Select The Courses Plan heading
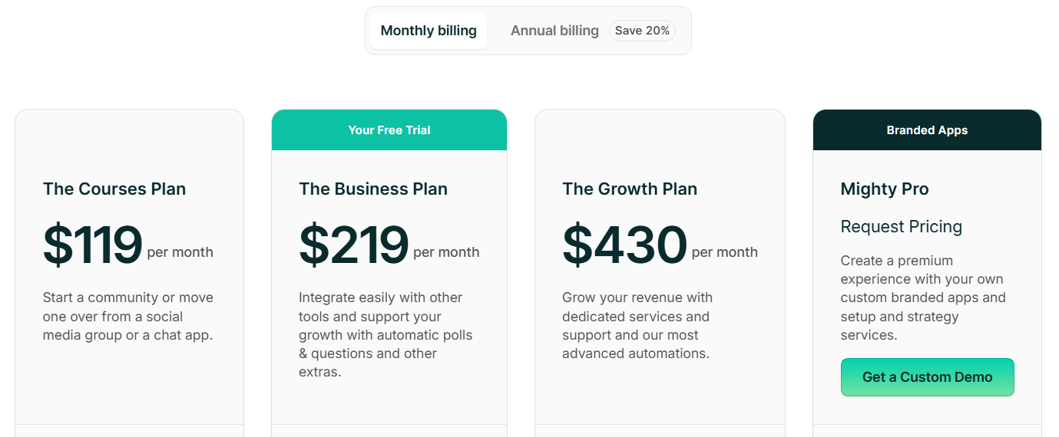The image size is (1059, 437). [114, 189]
